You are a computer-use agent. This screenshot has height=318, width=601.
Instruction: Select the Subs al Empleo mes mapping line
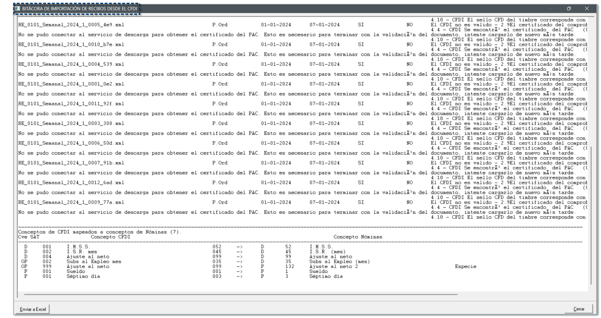[x=196, y=262]
